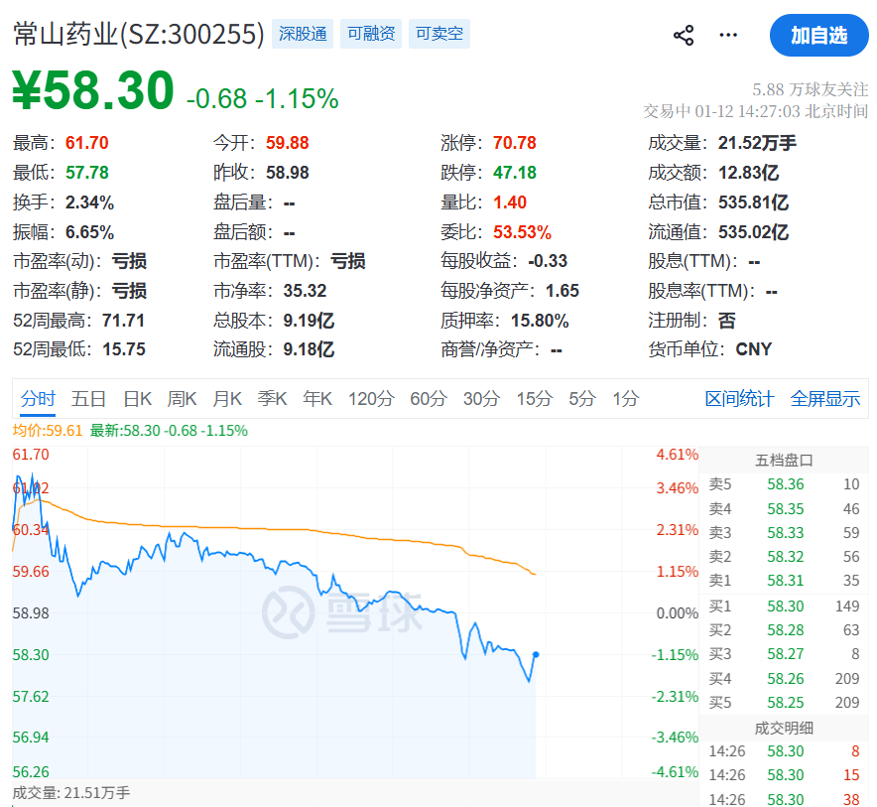
Task: Click the 深股通 tag
Action: pyautogui.click(x=303, y=35)
